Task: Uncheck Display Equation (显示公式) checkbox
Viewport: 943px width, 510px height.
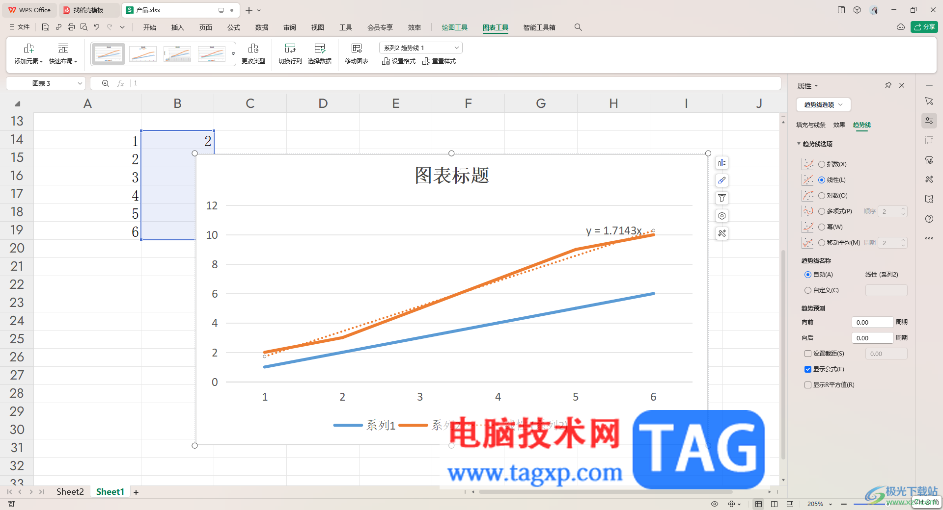Action: click(808, 369)
